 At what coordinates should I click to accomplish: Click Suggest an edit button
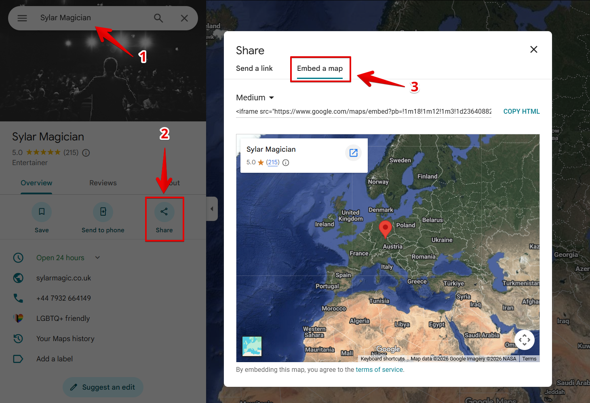pyautogui.click(x=103, y=387)
